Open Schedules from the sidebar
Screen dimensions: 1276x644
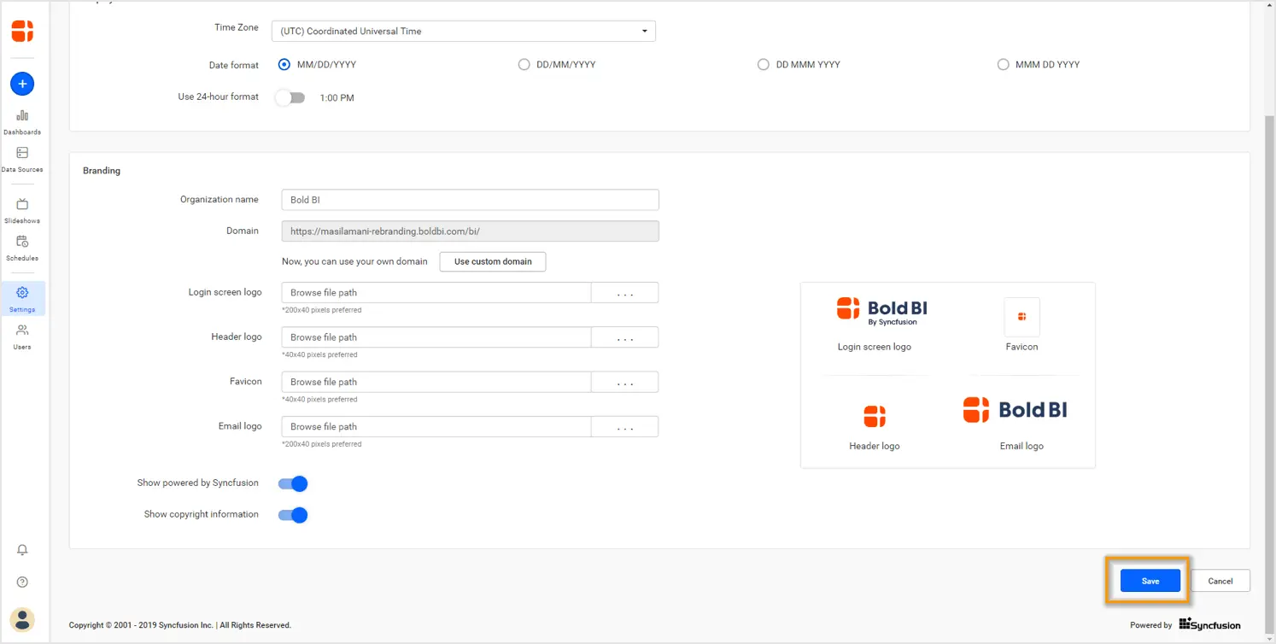point(22,248)
